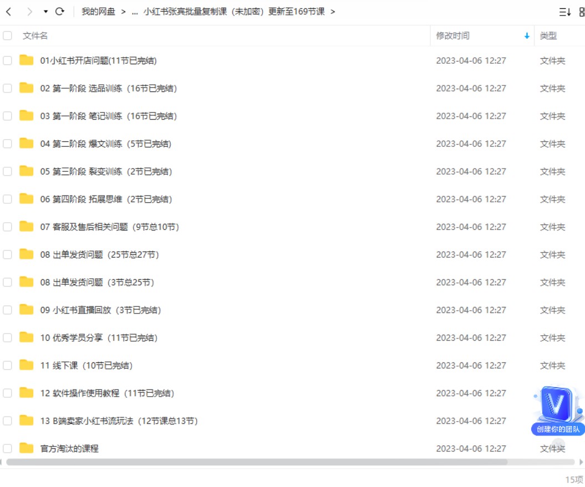Click folder icon of 05 第三阶段 裂变训练
The image size is (585, 487).
27,171
